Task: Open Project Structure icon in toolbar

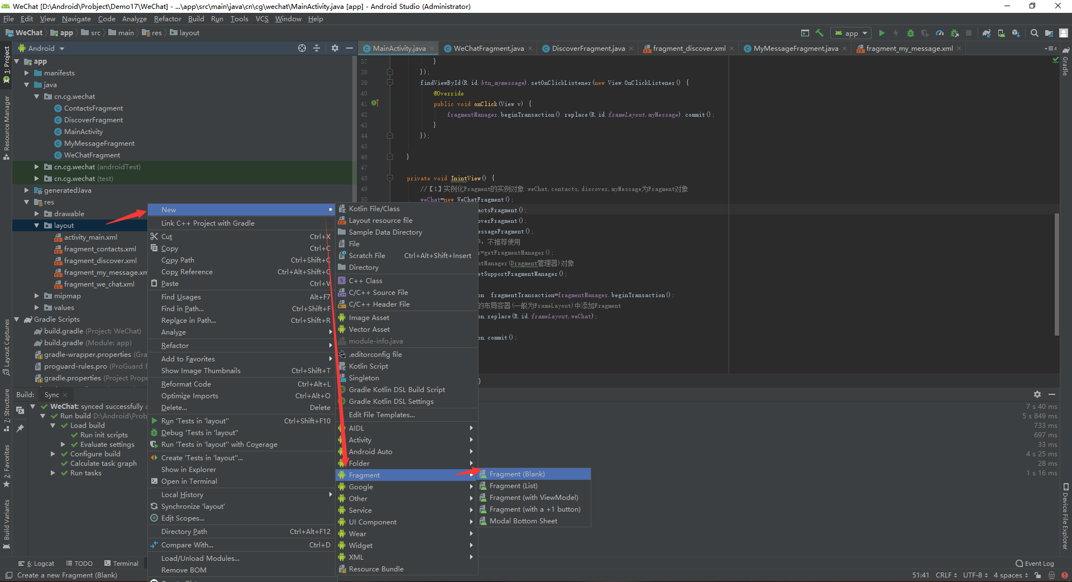Action: 1049,33
